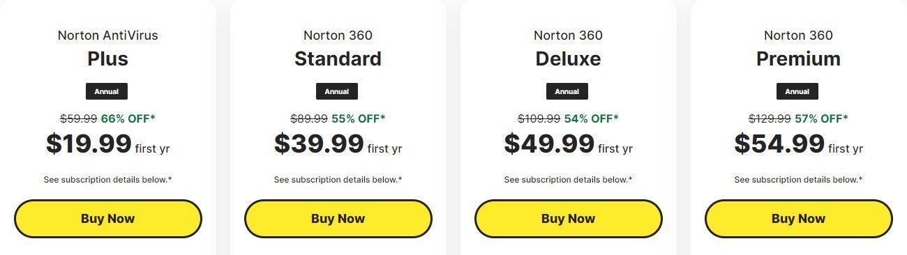Click the $49.99 first yr price
Viewport: 907px width, 255px height.
[568, 144]
